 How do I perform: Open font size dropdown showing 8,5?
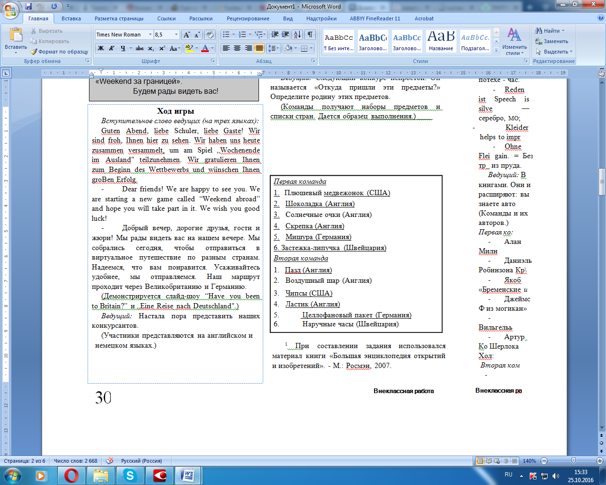coord(177,35)
